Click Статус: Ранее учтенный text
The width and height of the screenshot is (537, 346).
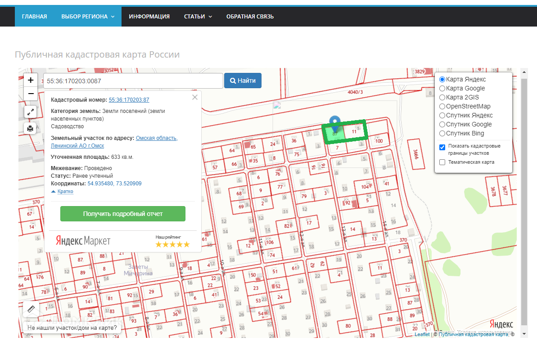(x=82, y=176)
